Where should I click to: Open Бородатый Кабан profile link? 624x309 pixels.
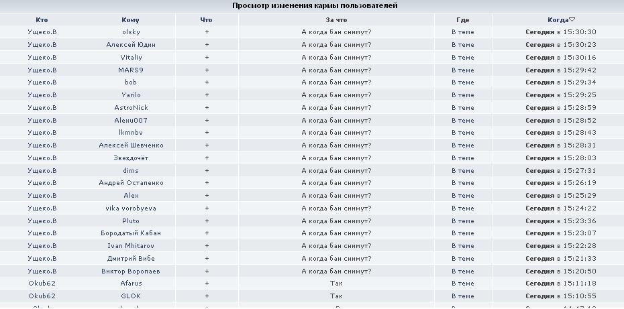[x=131, y=233]
